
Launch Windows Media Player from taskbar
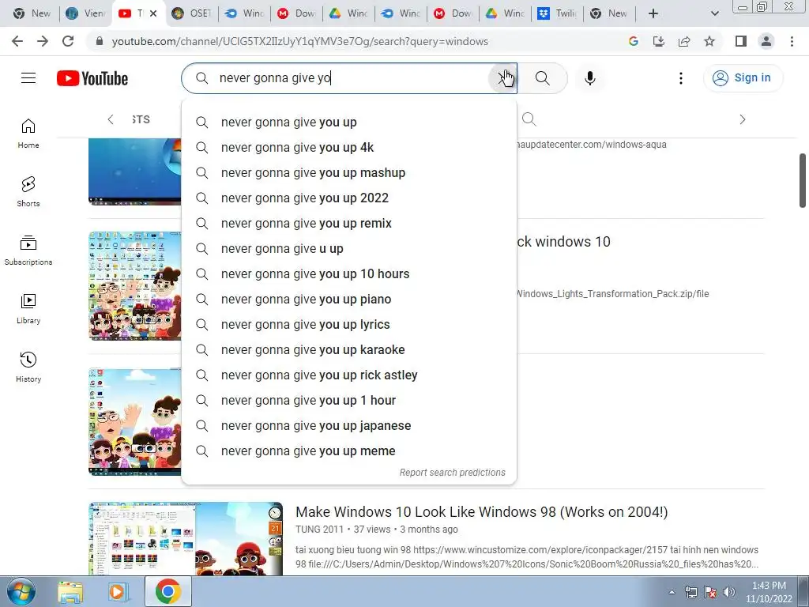(x=119, y=592)
